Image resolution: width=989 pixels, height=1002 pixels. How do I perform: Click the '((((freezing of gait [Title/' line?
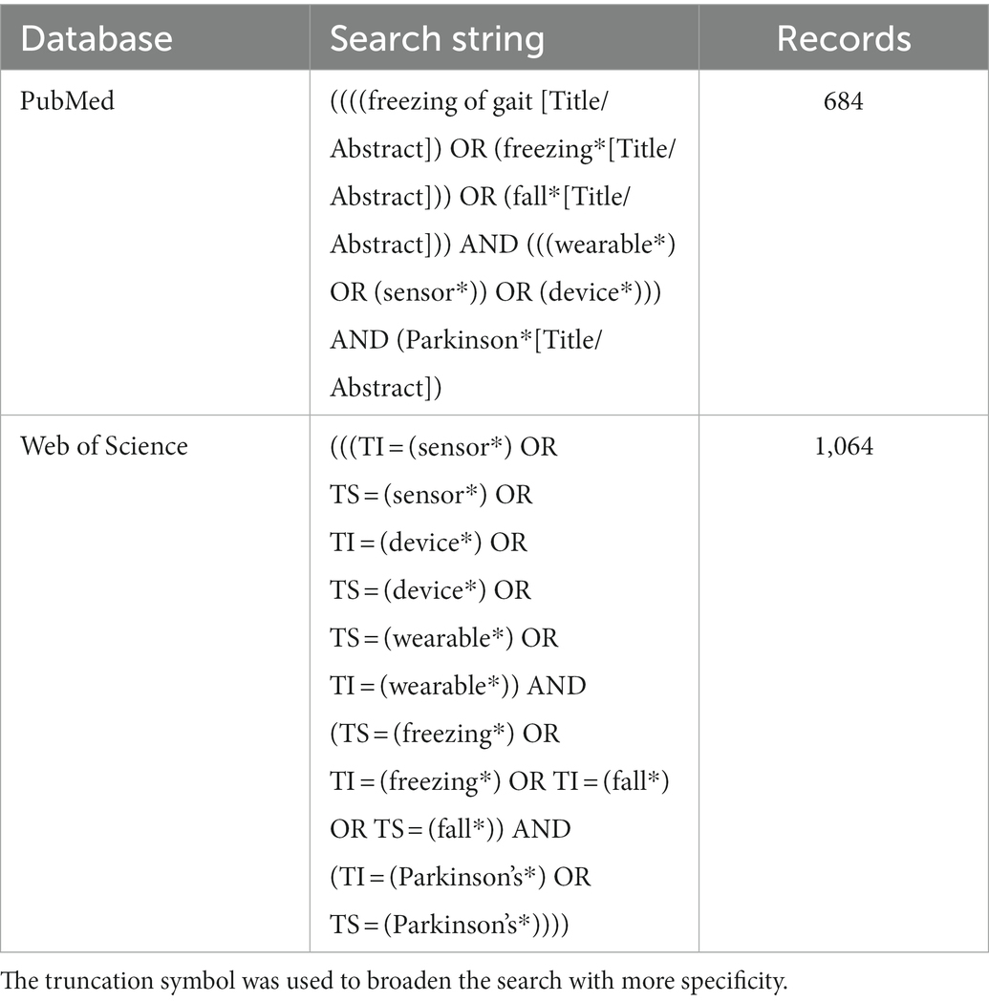click(x=469, y=101)
